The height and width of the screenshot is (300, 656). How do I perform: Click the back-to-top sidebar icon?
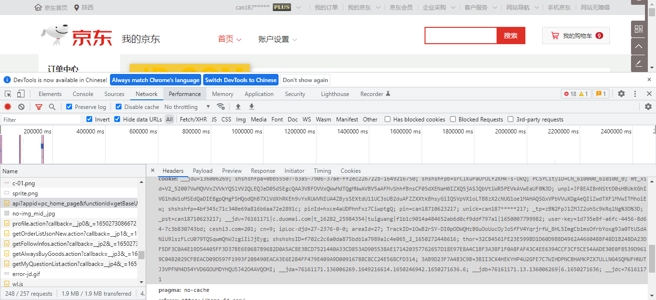coord(638,46)
